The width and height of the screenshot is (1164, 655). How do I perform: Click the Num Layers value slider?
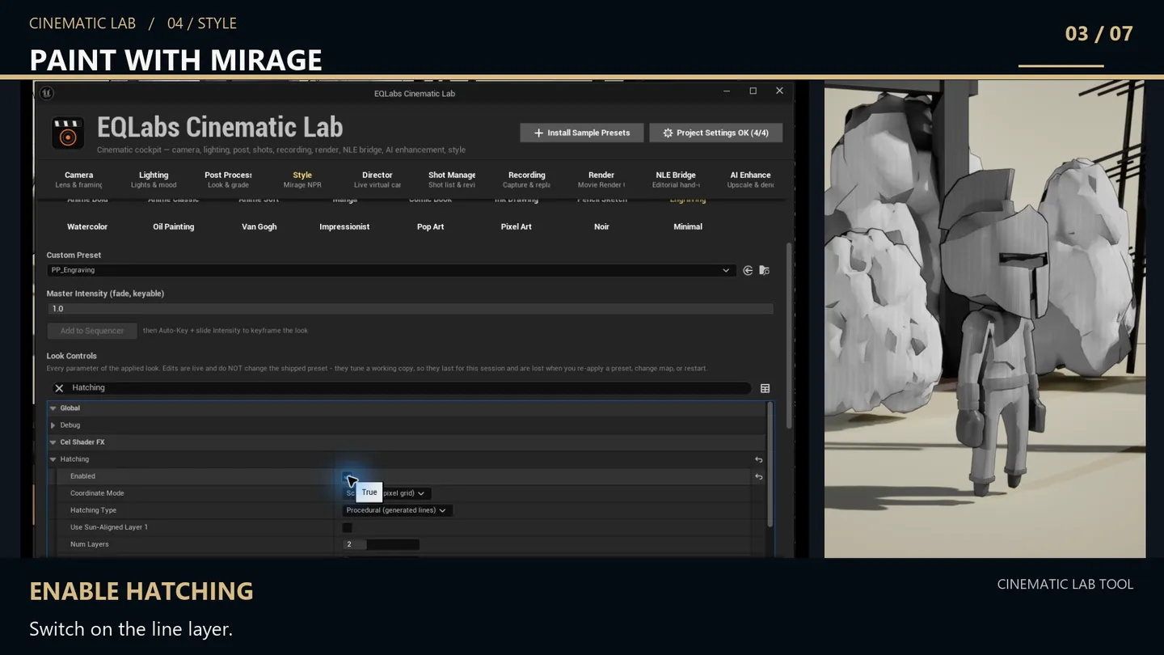tap(382, 544)
